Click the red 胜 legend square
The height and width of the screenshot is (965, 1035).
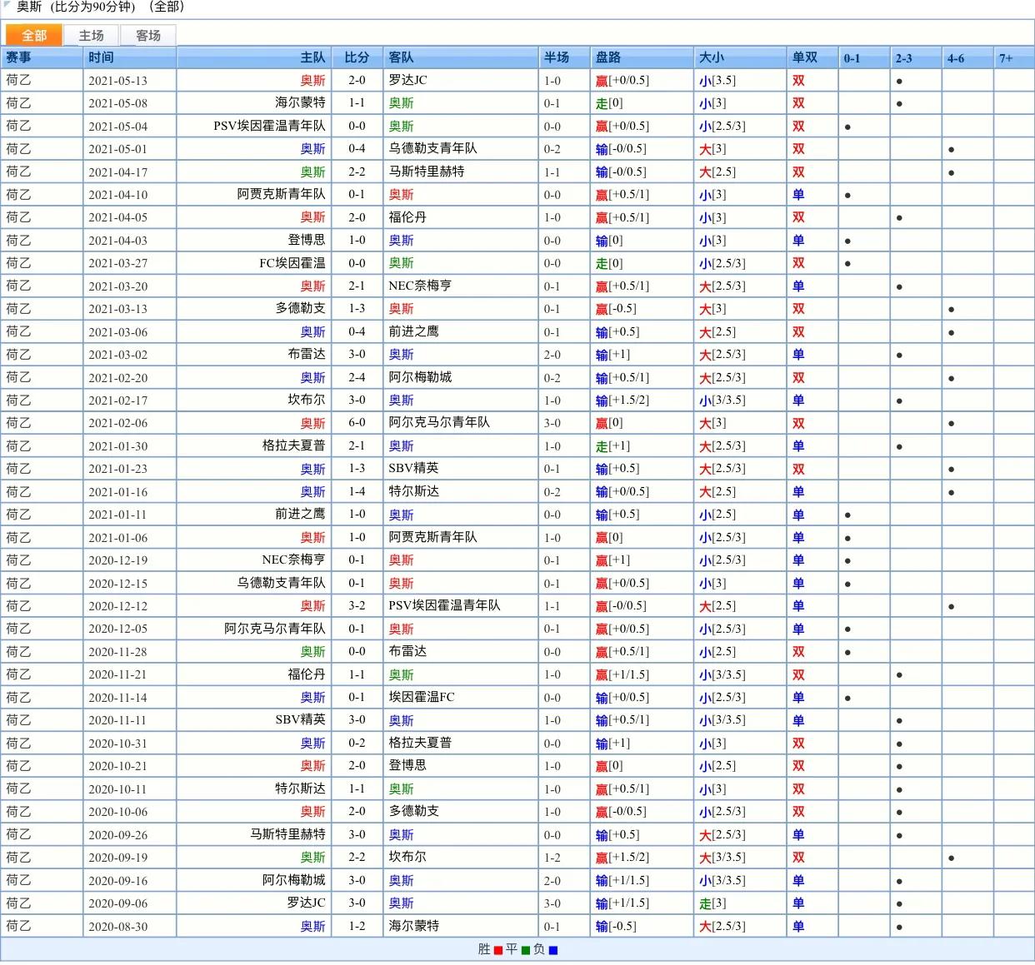pos(498,950)
